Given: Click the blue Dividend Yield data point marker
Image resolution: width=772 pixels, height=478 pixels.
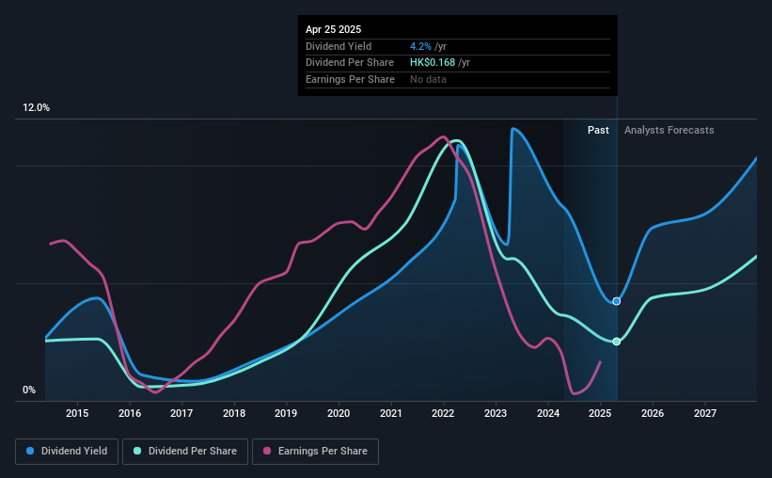Looking at the screenshot, I should (x=617, y=301).
